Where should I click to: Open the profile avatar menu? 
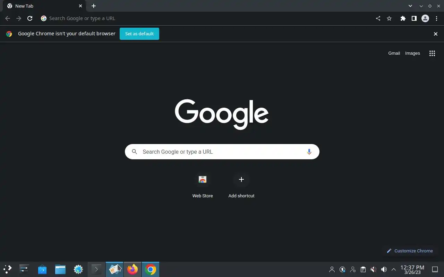pos(425,18)
